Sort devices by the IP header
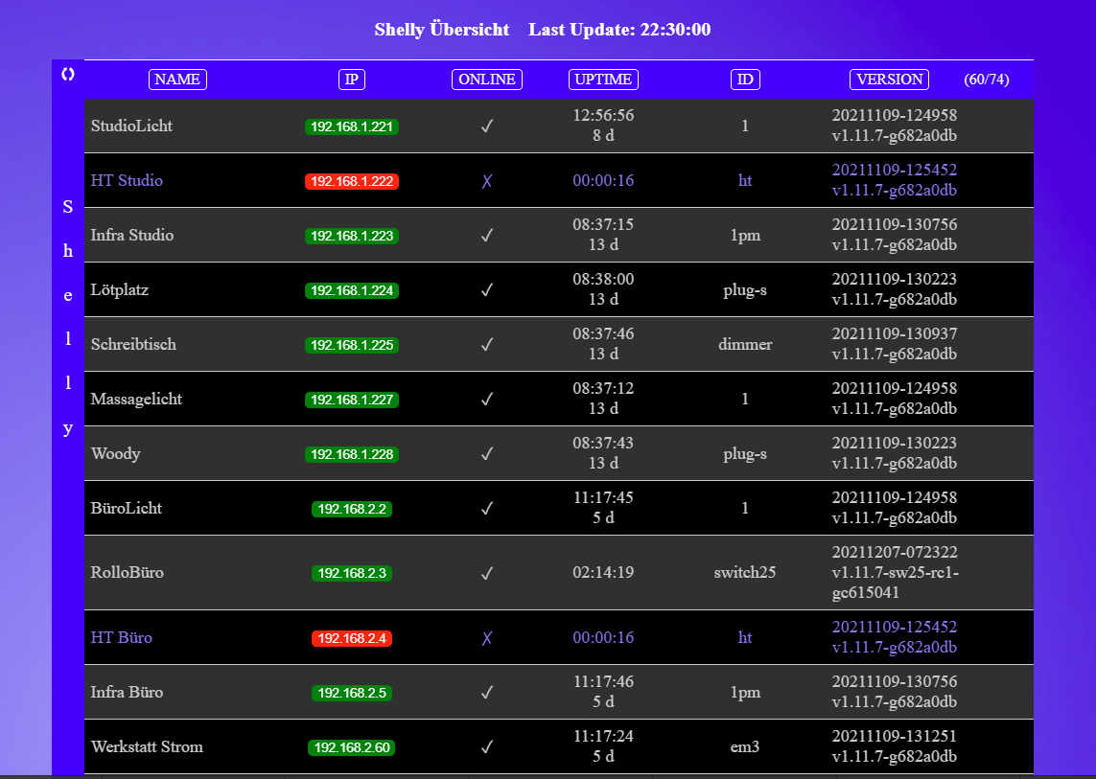 tap(352, 80)
